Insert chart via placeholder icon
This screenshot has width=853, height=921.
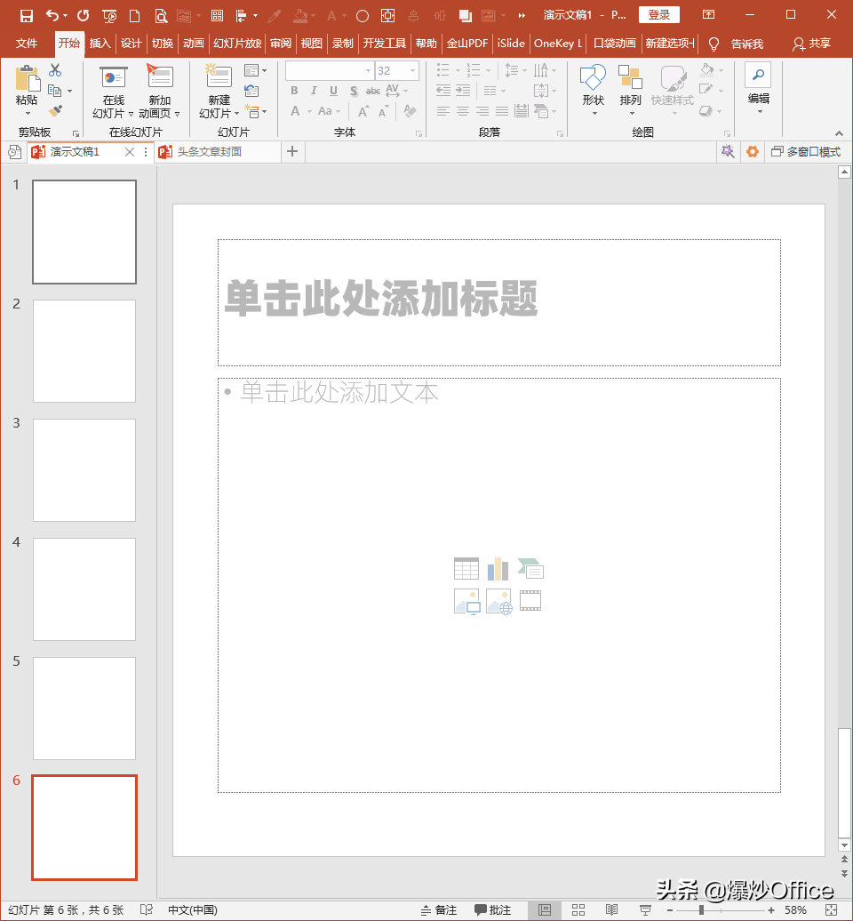498,569
